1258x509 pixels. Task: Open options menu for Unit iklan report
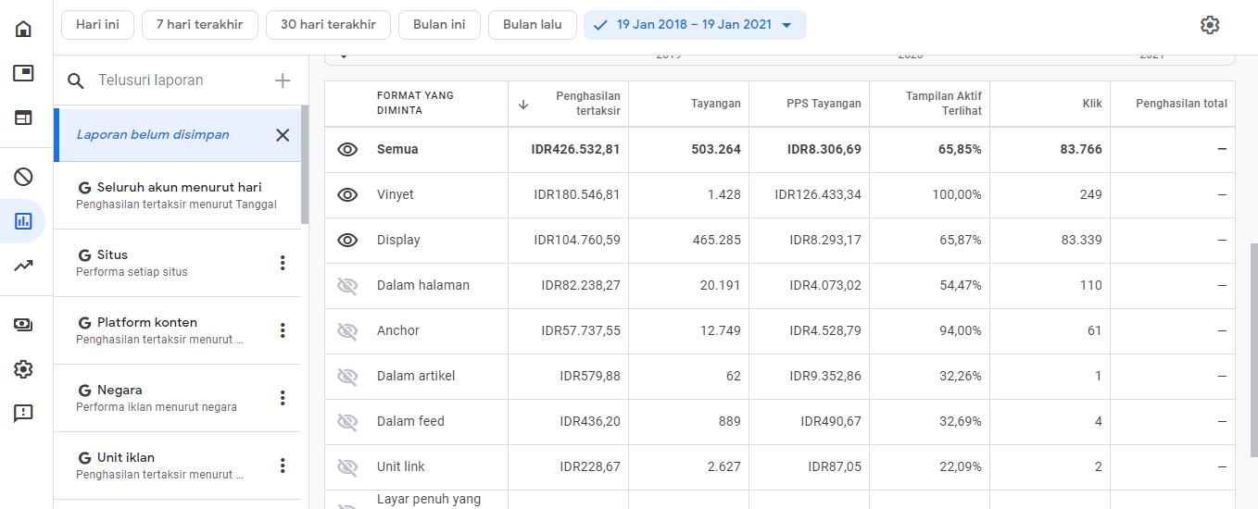pos(283,466)
